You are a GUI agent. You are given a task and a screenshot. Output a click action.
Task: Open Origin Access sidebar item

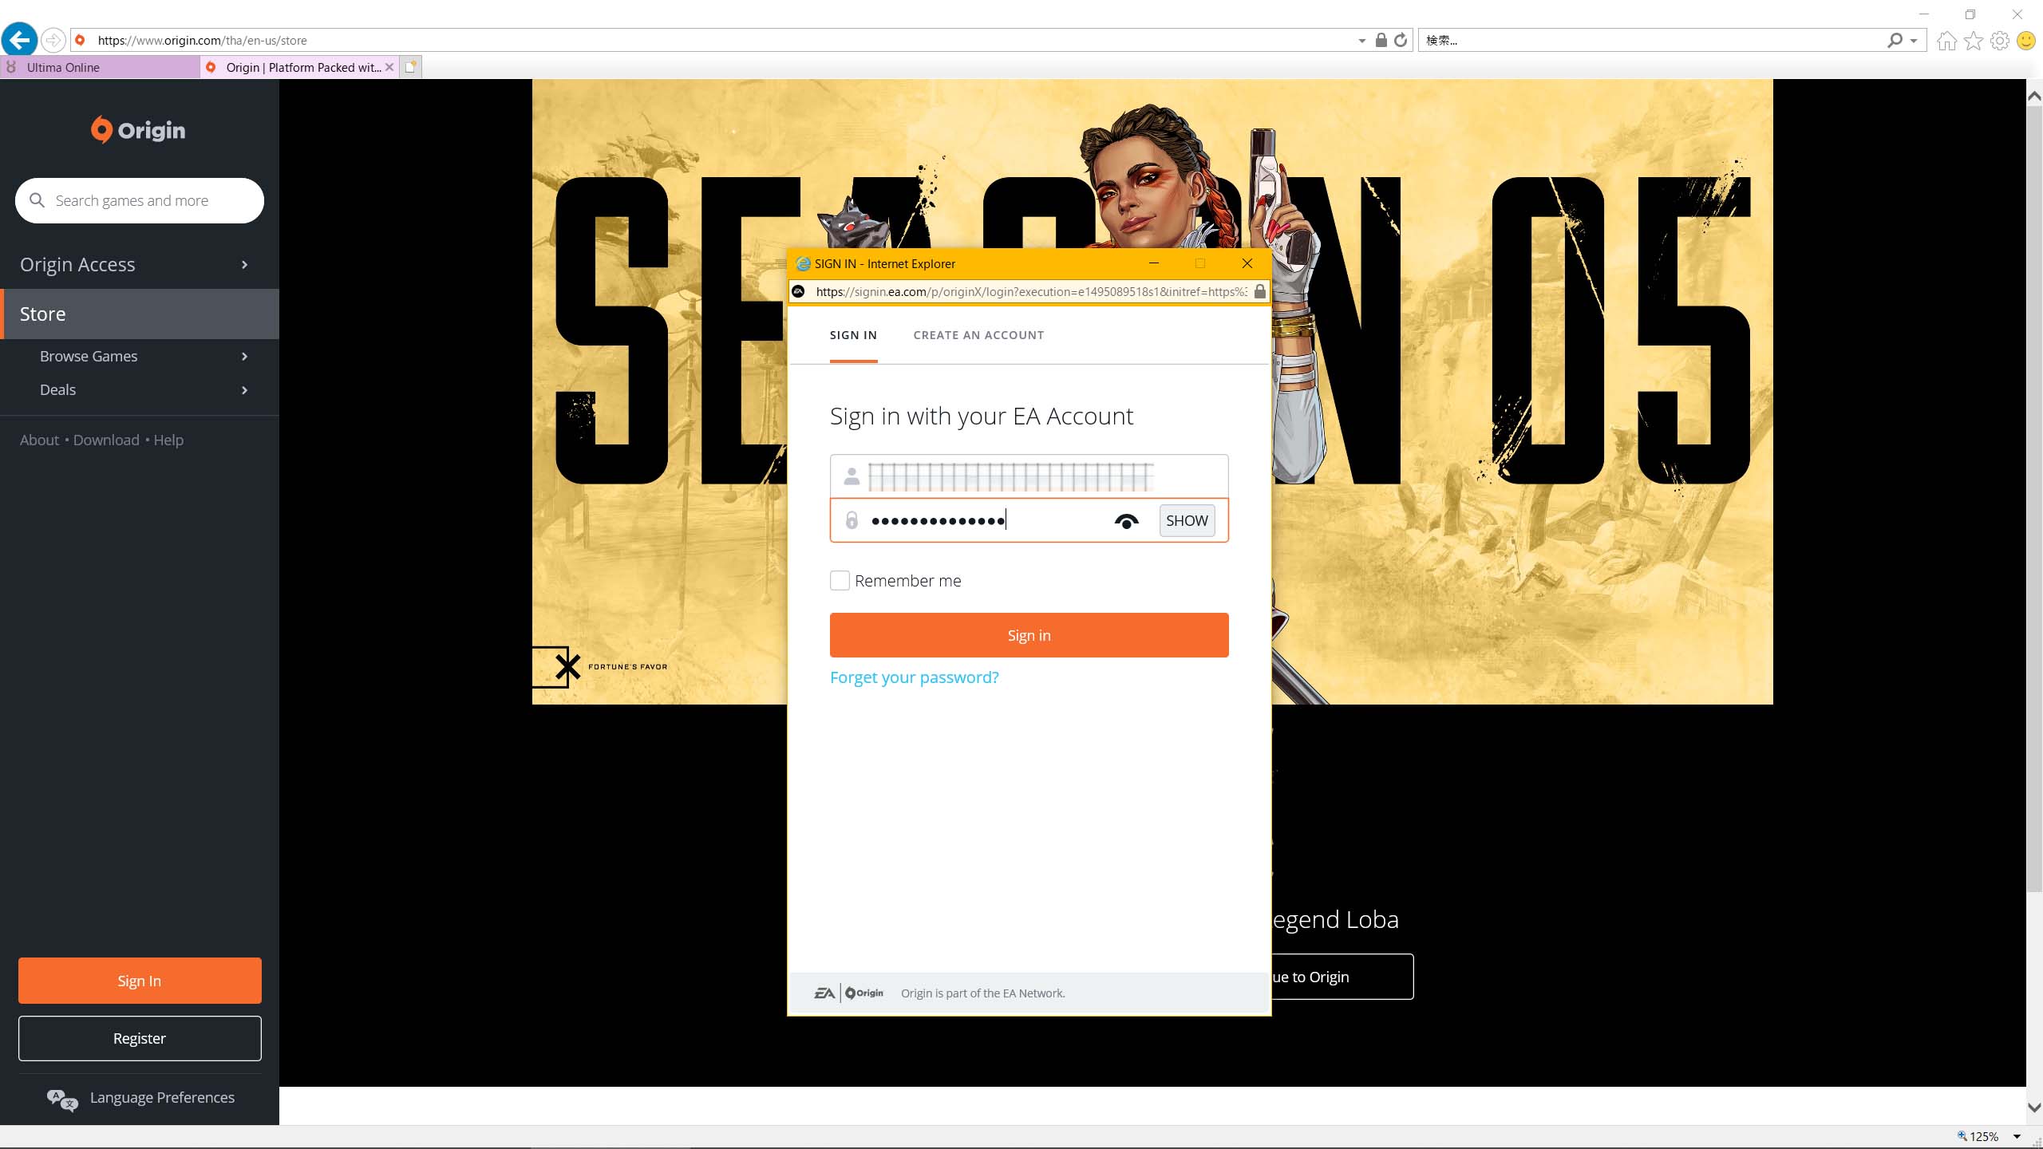[140, 264]
